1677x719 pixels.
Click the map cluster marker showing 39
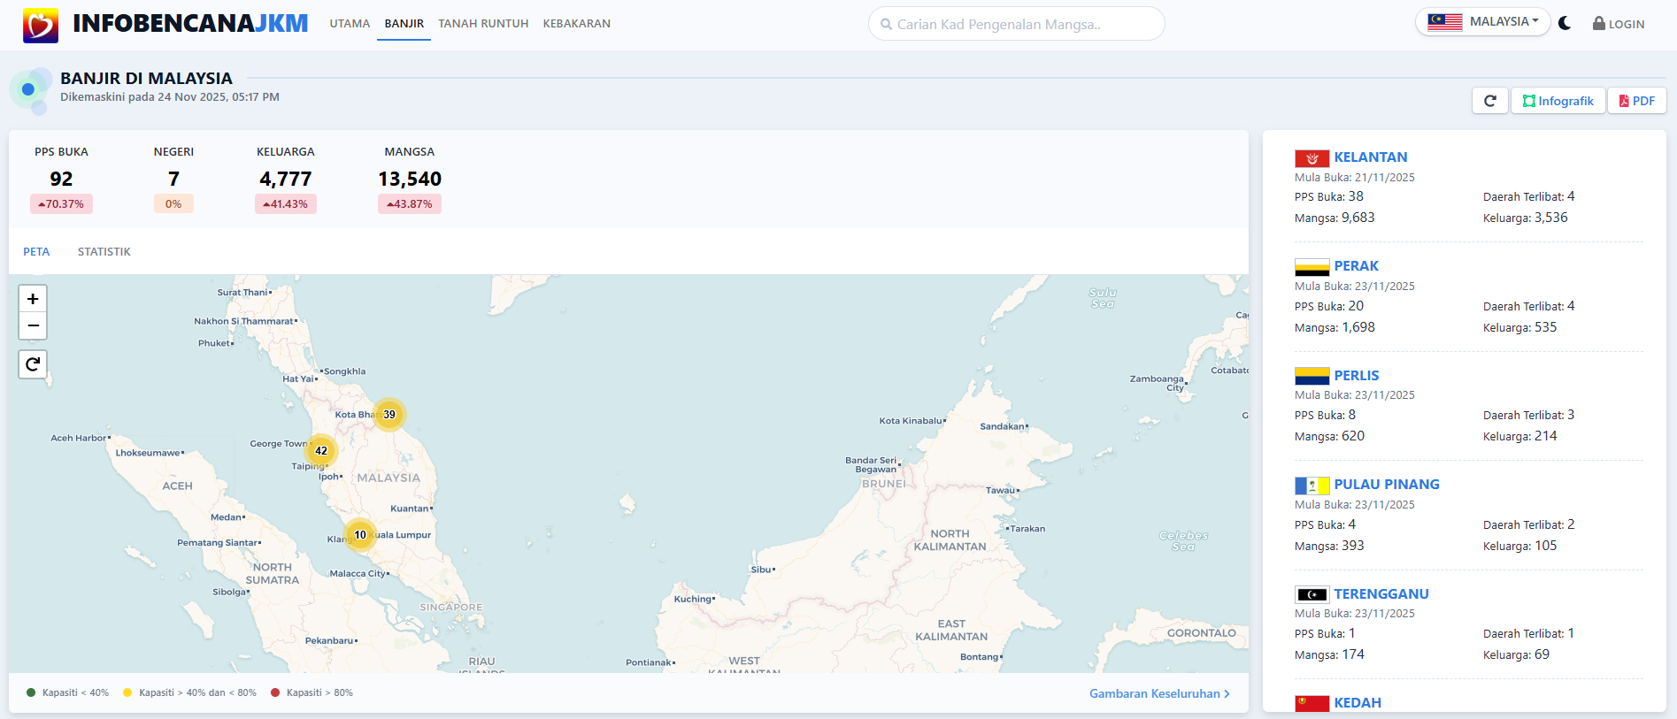point(389,415)
